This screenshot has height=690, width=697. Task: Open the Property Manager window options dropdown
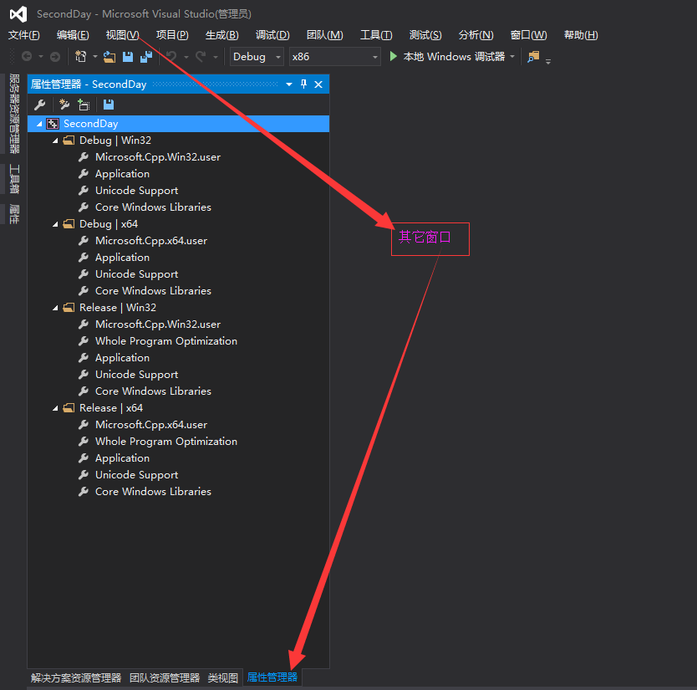click(289, 84)
